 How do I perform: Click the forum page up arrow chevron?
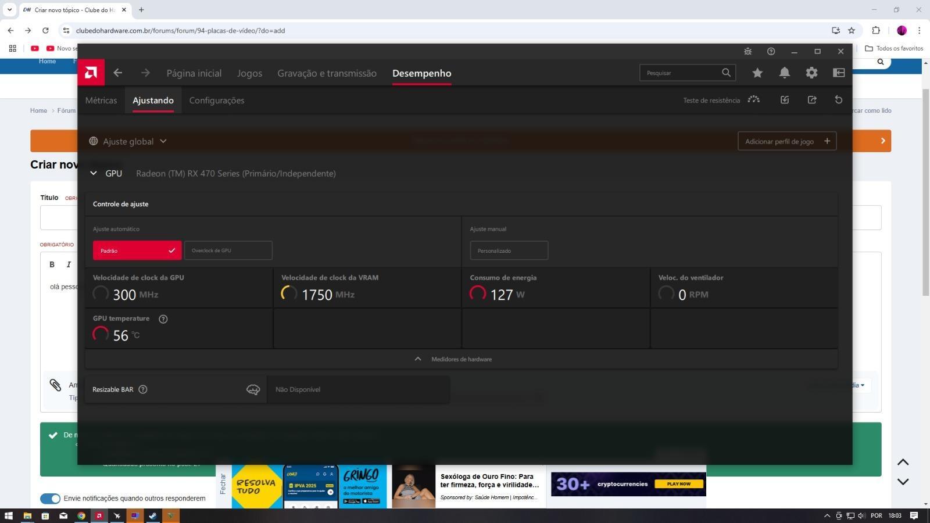903,463
